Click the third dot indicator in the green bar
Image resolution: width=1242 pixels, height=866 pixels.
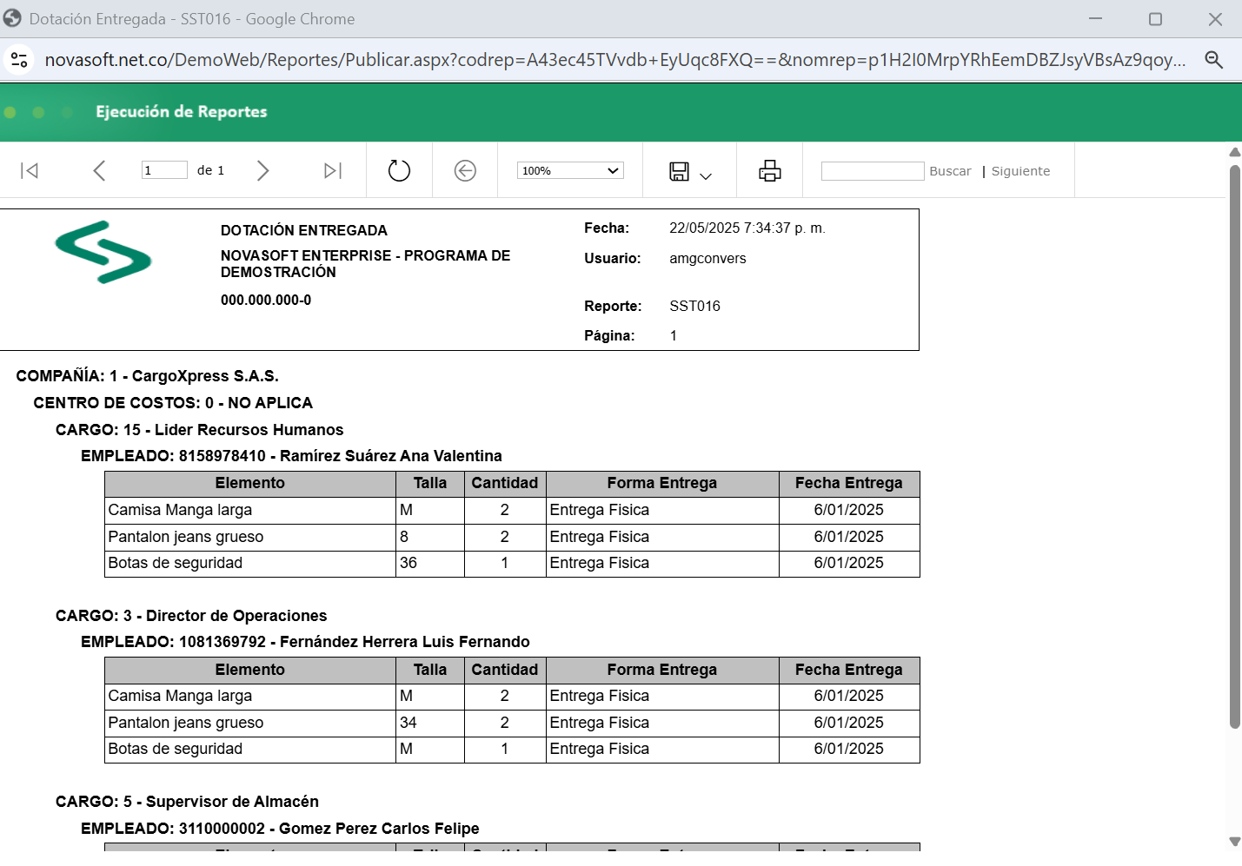tap(66, 111)
